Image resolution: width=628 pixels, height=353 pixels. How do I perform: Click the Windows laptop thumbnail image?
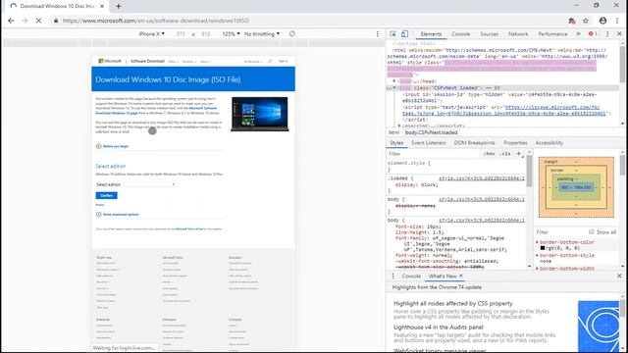259,114
